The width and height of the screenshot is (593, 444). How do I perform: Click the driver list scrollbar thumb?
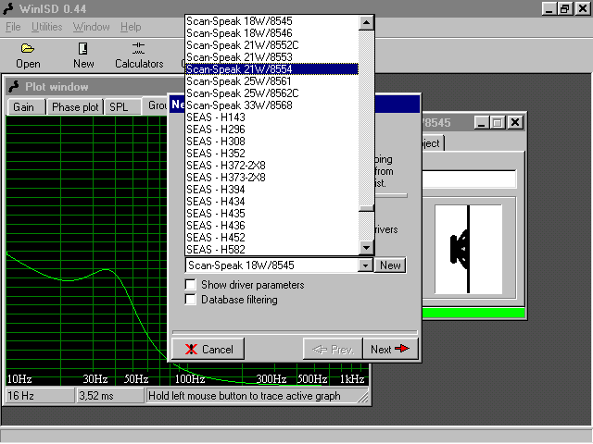coord(366,208)
